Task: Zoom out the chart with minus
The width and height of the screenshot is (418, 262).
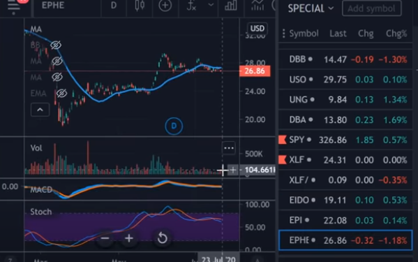Action: click(105, 238)
